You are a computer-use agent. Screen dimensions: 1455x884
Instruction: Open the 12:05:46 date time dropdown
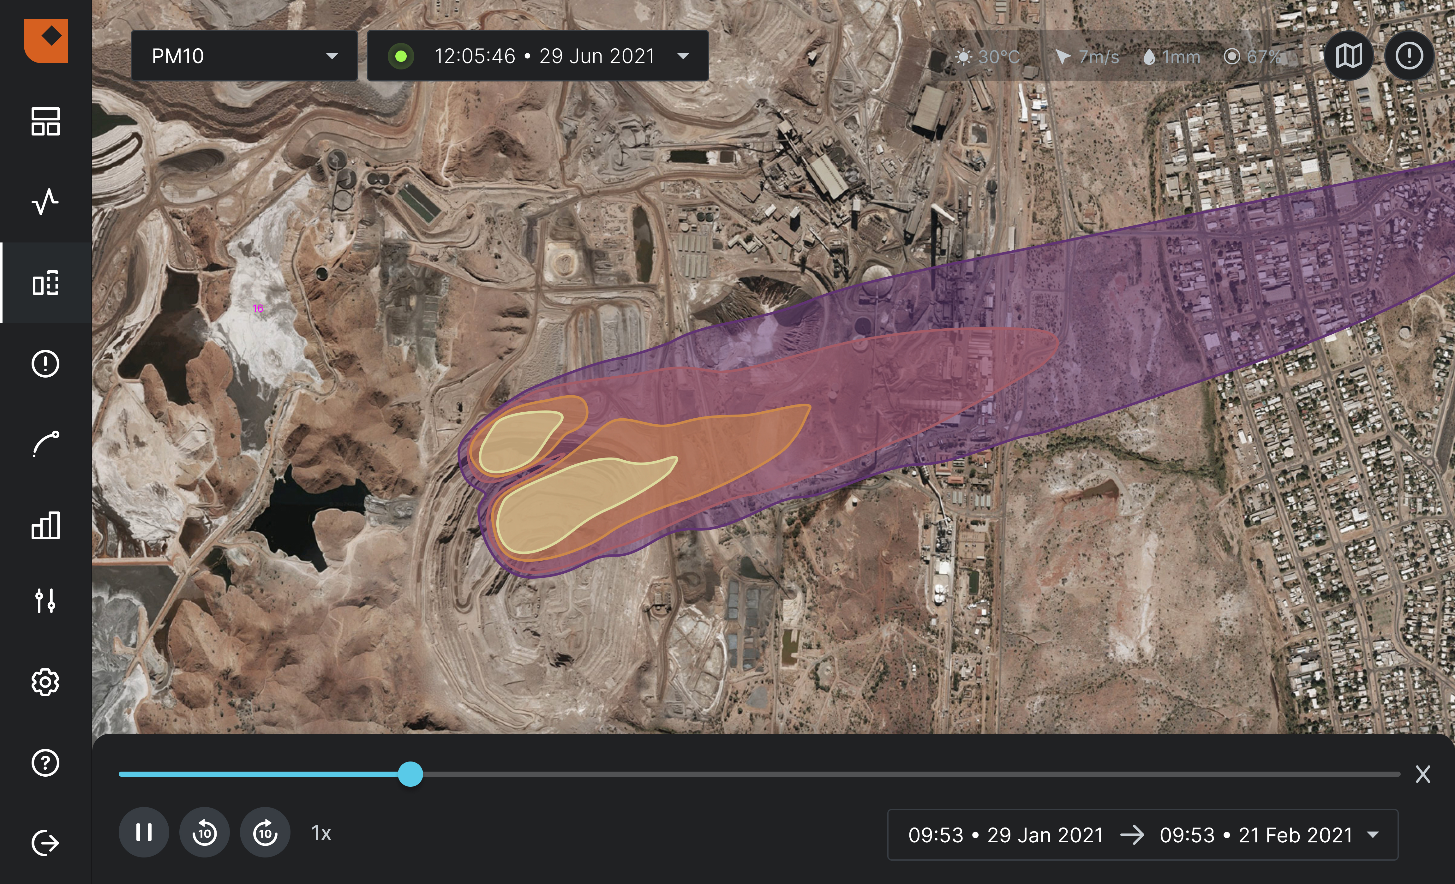point(537,56)
